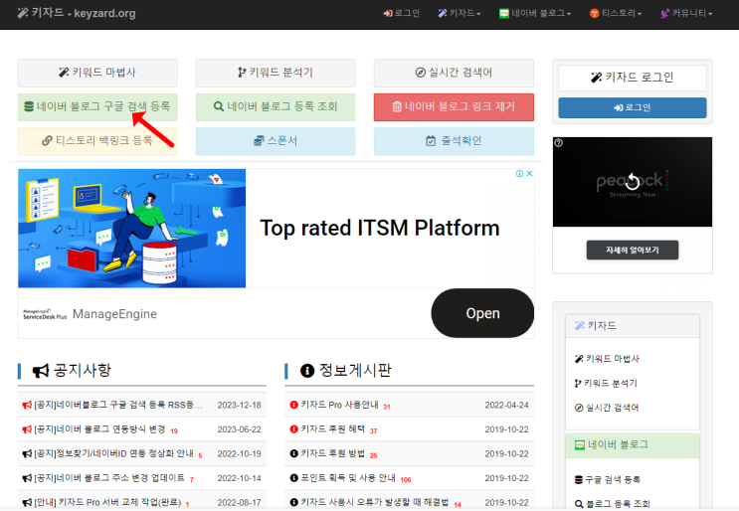Click the compass icon on 실시간 검색어 button
The width and height of the screenshot is (739, 511).
[x=421, y=73]
